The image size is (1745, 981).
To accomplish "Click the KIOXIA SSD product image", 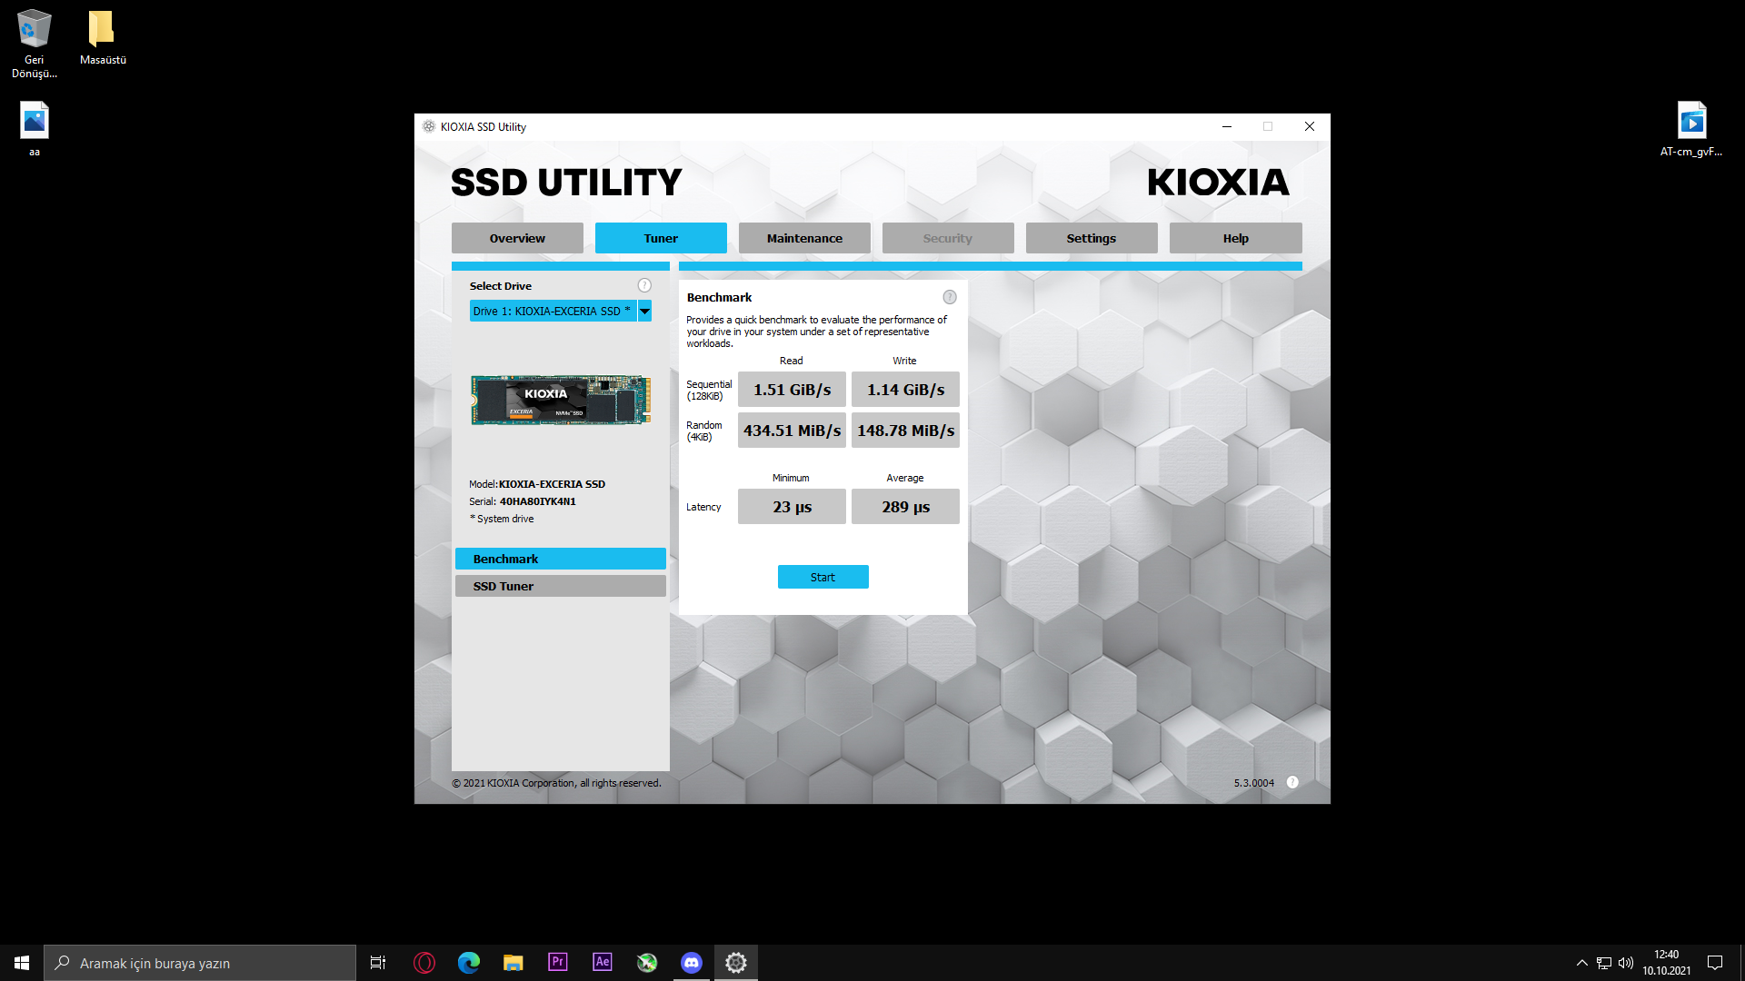I will tap(561, 401).
